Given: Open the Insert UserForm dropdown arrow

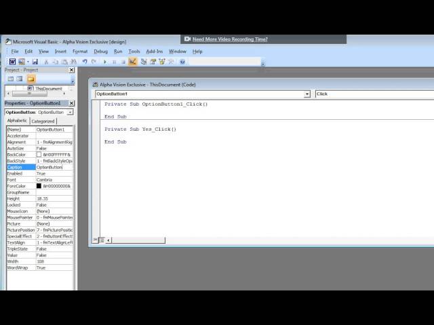Looking at the screenshot, I should [28, 62].
